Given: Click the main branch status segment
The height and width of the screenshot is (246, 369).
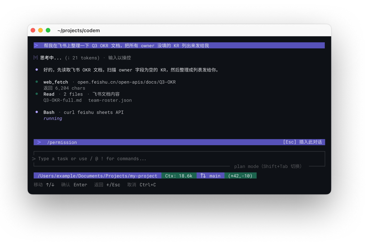Looking at the screenshot, I should point(210,176).
